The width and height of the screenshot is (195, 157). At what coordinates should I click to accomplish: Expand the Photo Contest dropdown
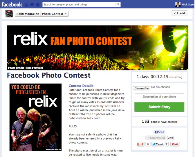54,14
